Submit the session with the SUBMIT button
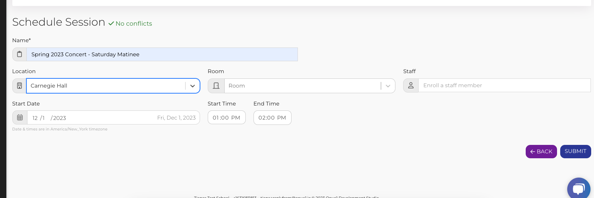Image resolution: width=594 pixels, height=198 pixels. point(575,152)
